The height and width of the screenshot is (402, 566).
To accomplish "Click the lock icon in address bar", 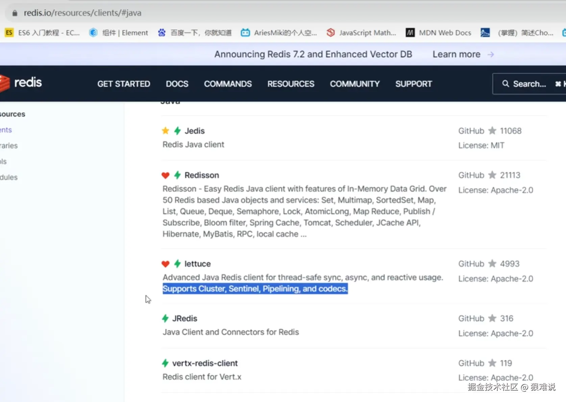I will pos(15,13).
